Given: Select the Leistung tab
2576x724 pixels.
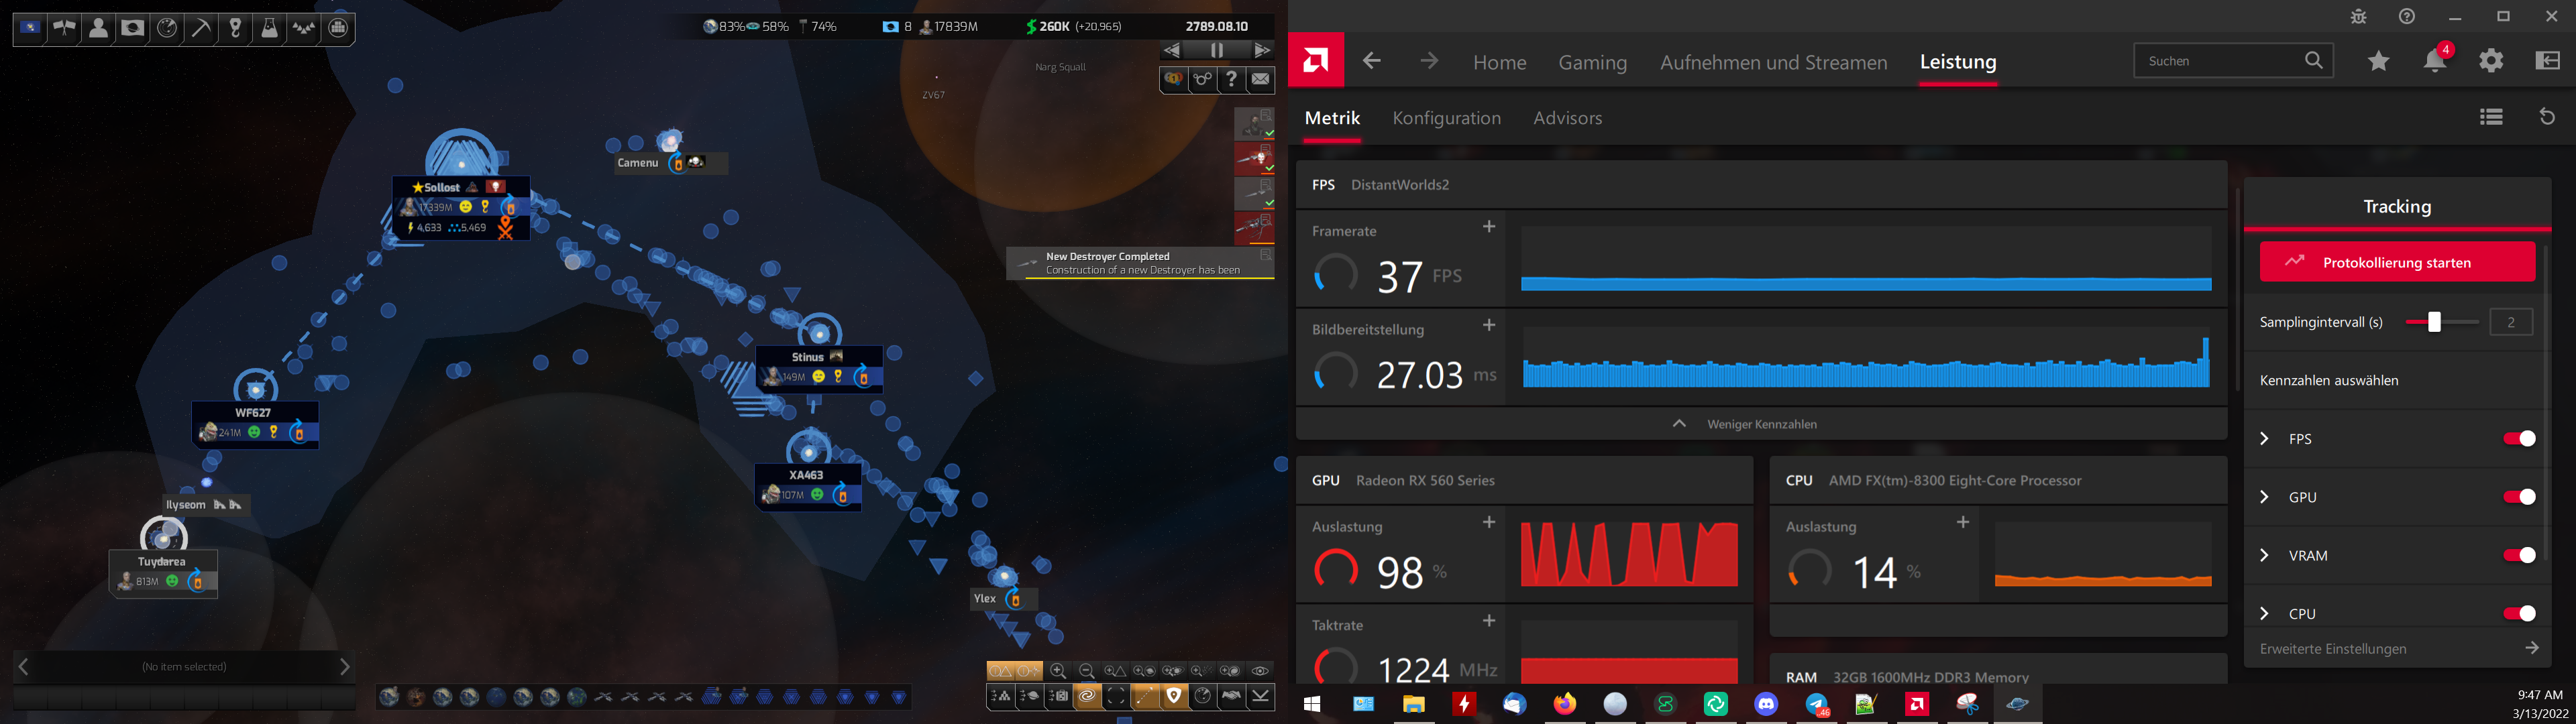Looking at the screenshot, I should pyautogui.click(x=1957, y=61).
